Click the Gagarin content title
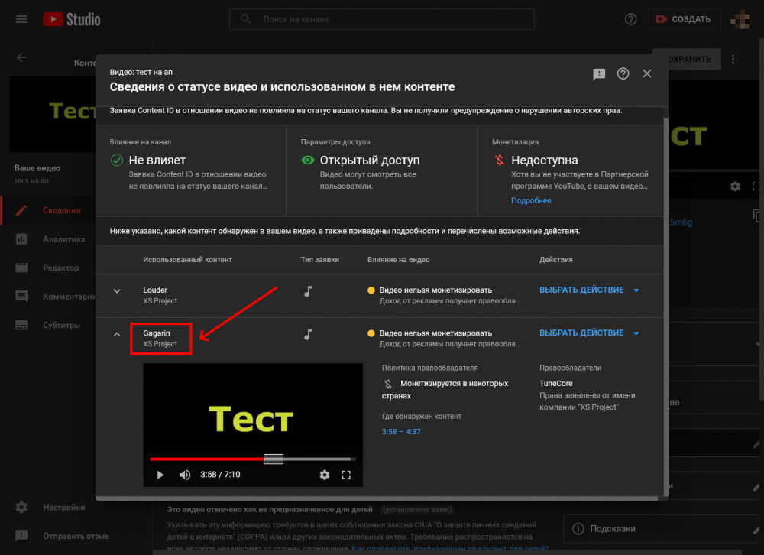764x555 pixels. point(157,333)
